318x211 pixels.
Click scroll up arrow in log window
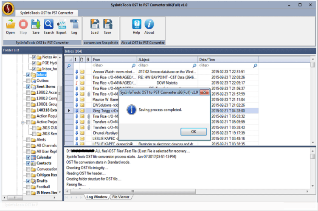[x=312, y=151]
